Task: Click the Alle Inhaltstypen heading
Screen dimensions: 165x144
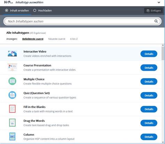Action: point(18,33)
